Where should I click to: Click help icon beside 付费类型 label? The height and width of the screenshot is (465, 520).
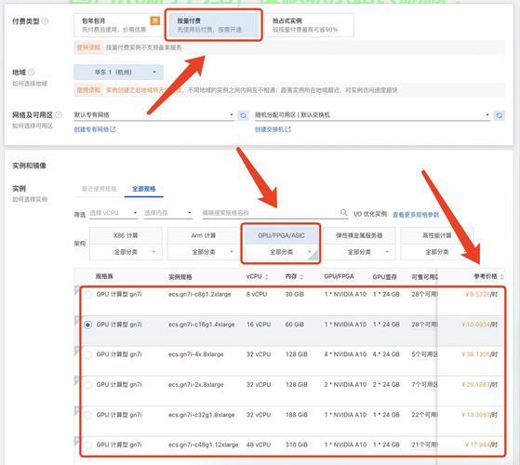(45, 21)
